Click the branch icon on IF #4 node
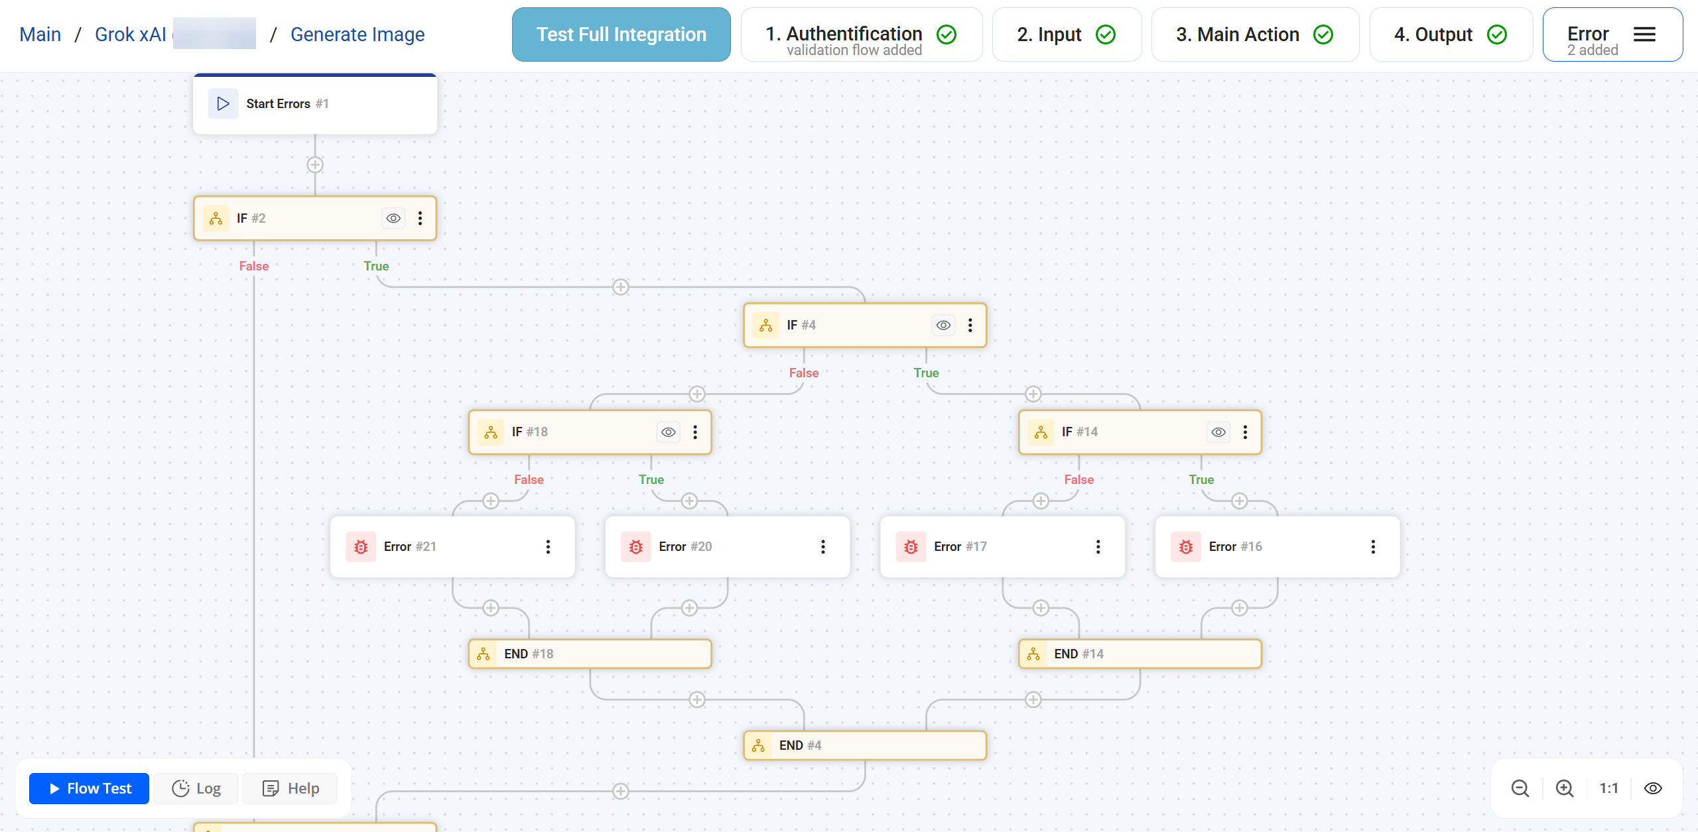The image size is (1698, 832). 765,325
